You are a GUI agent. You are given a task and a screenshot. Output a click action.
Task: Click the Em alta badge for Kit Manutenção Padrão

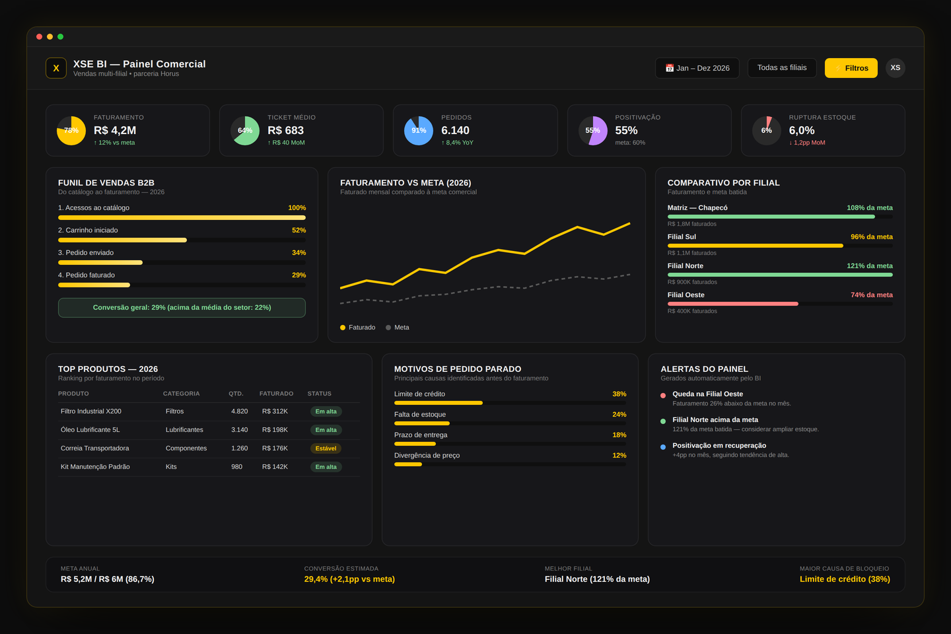tap(326, 467)
